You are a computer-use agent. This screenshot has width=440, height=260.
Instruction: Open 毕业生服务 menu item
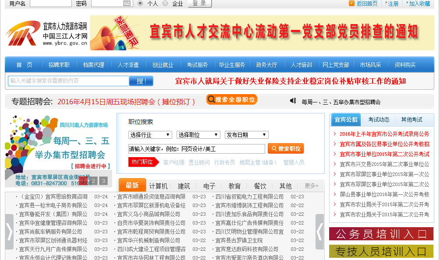click(232, 65)
